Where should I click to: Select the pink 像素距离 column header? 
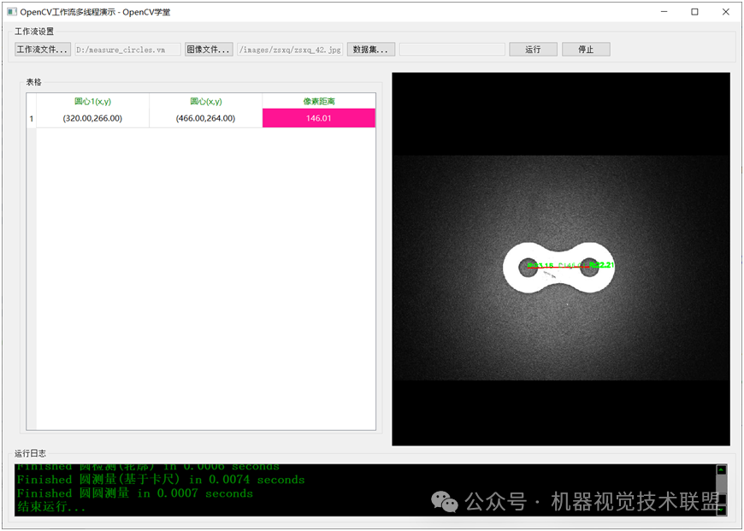[318, 101]
